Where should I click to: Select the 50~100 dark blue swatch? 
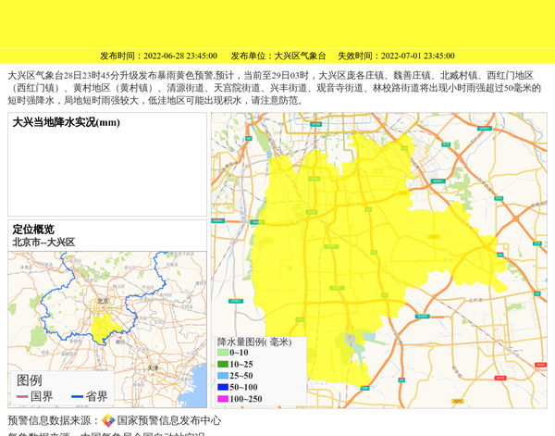coord(222,387)
